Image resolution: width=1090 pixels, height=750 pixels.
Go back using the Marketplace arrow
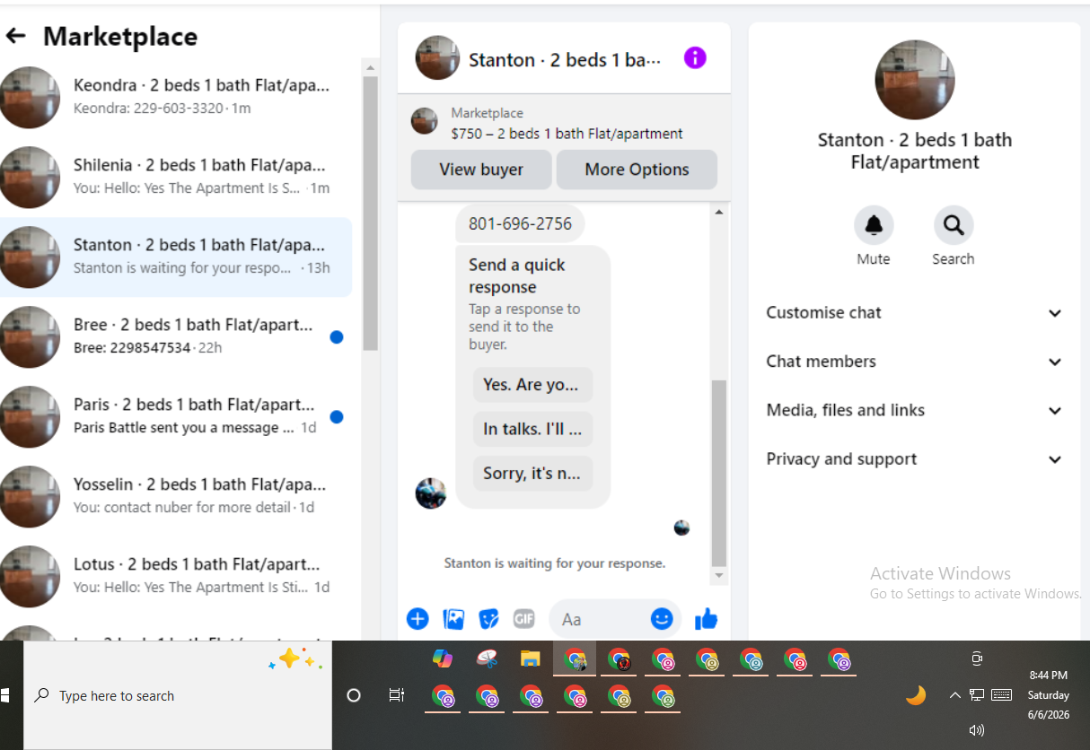[15, 36]
